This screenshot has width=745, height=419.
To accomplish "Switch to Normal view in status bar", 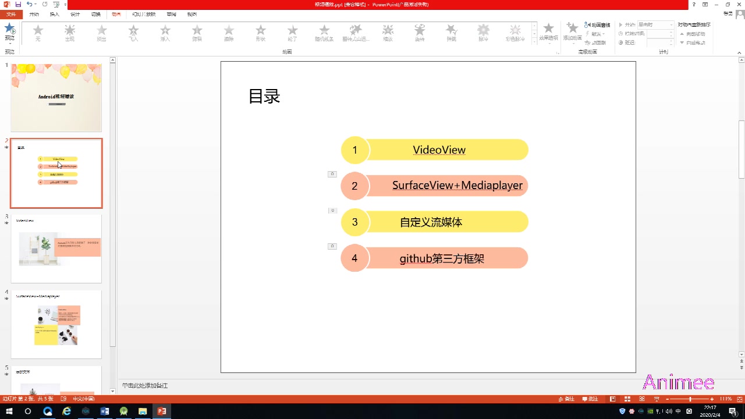I will click(x=612, y=399).
